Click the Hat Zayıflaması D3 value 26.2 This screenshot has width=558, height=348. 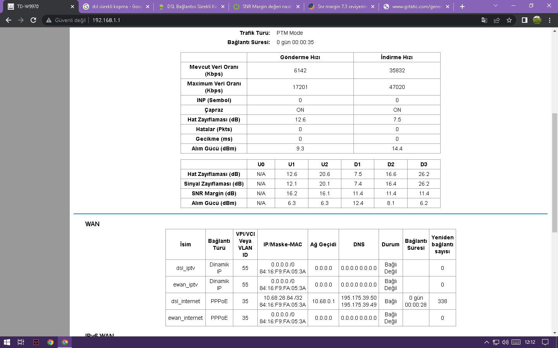424,174
